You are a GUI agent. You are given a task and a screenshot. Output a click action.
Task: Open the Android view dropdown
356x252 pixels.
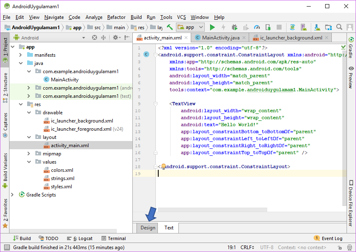(x=83, y=38)
